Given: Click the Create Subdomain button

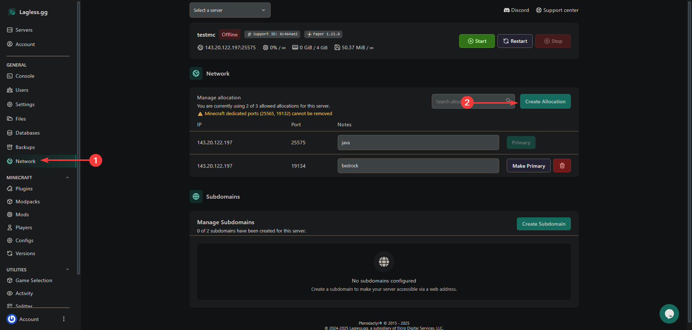Looking at the screenshot, I should click(544, 224).
